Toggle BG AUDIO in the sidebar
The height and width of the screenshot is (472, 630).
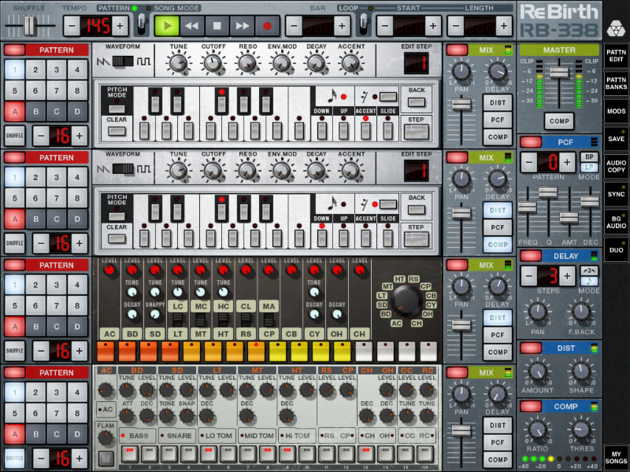point(616,222)
